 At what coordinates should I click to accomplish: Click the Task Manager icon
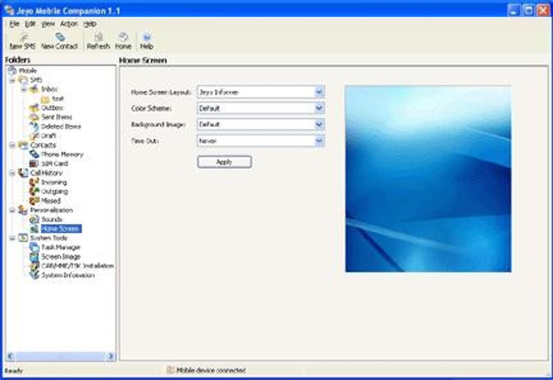pyautogui.click(x=34, y=247)
